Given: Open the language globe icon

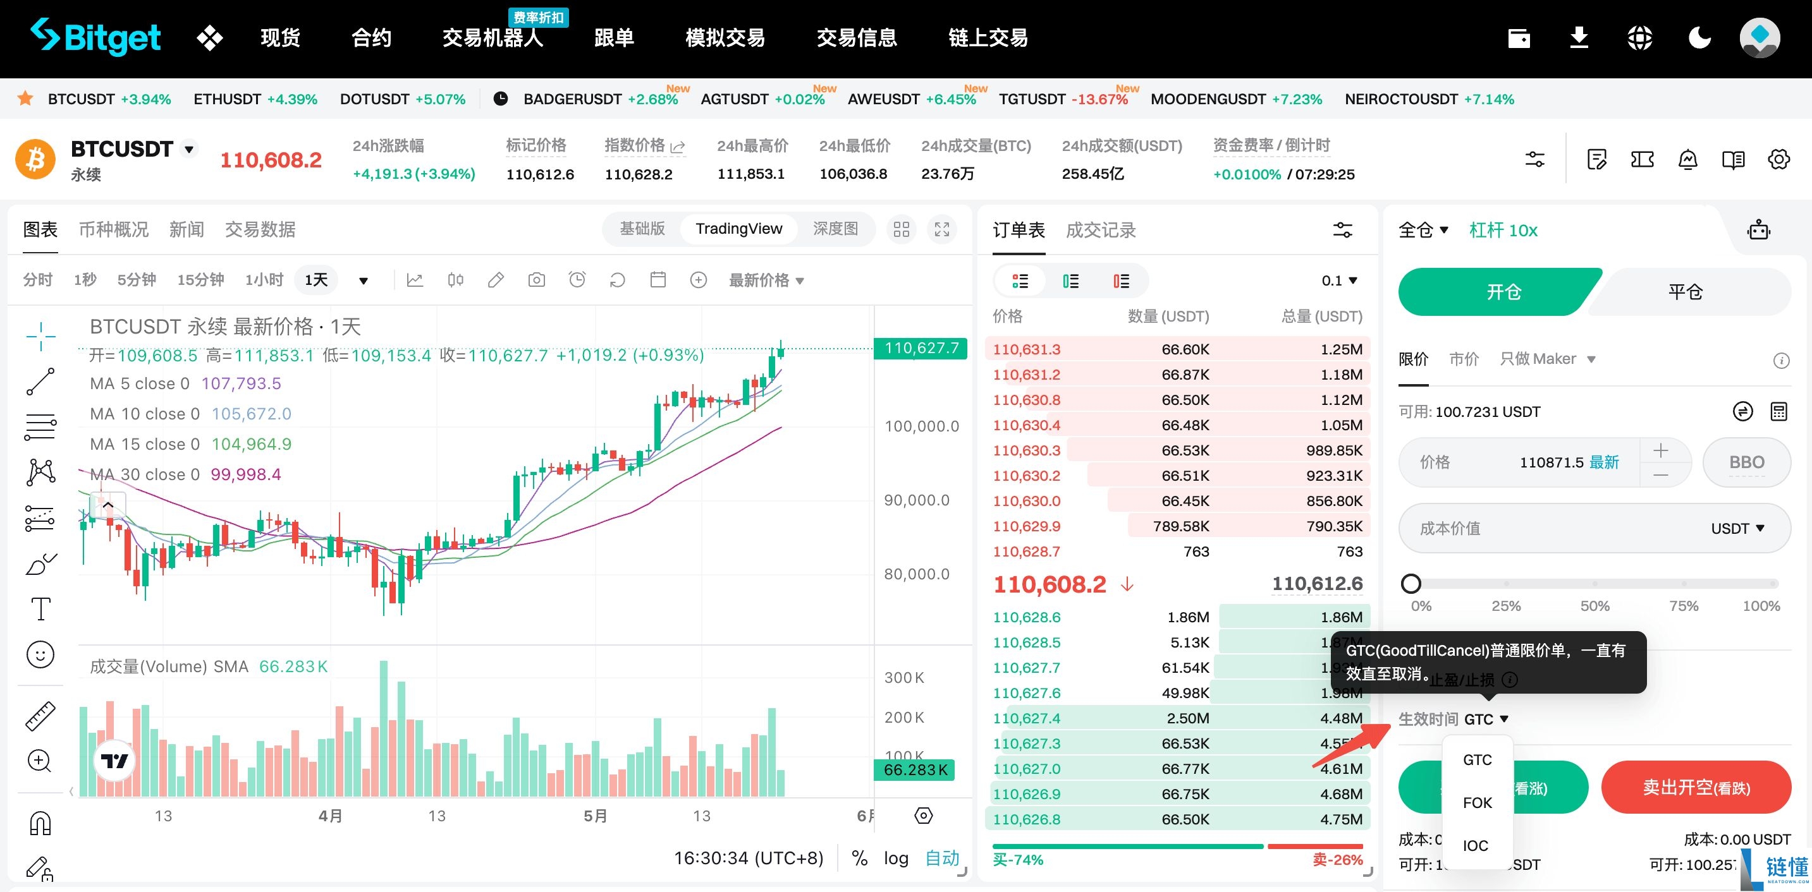Looking at the screenshot, I should 1639,38.
